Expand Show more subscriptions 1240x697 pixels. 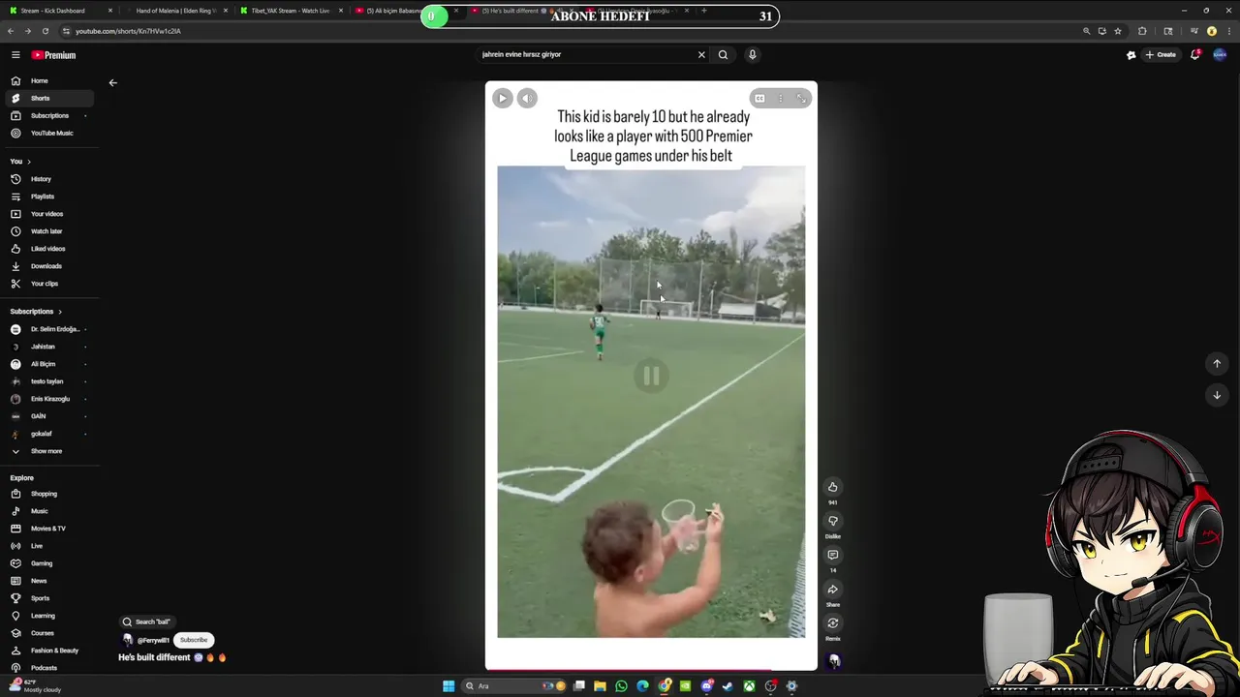(x=50, y=451)
